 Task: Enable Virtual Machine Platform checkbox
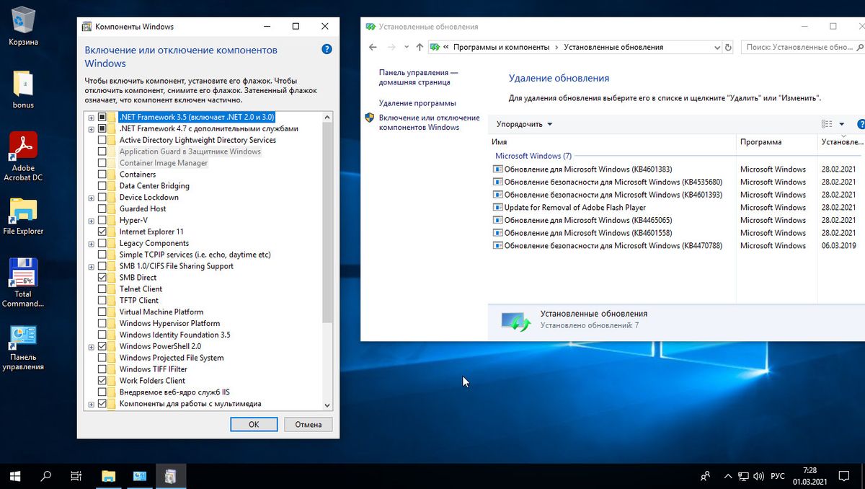point(102,312)
